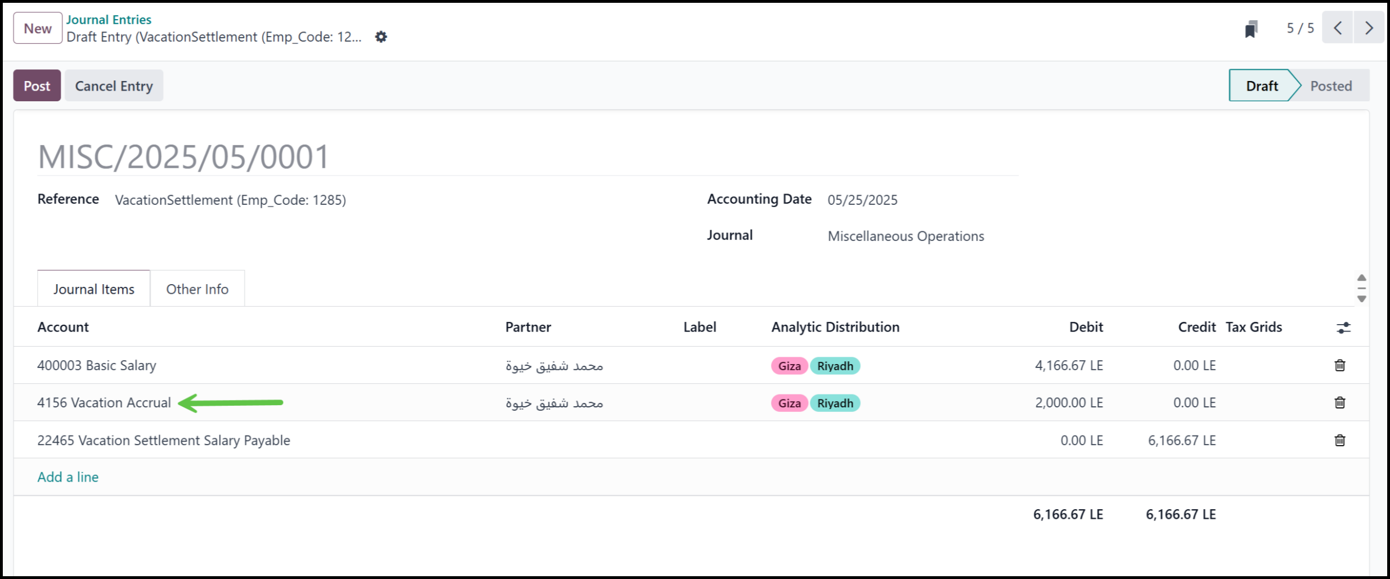Select the Draft status stage
This screenshot has height=579, width=1390.
(1261, 86)
